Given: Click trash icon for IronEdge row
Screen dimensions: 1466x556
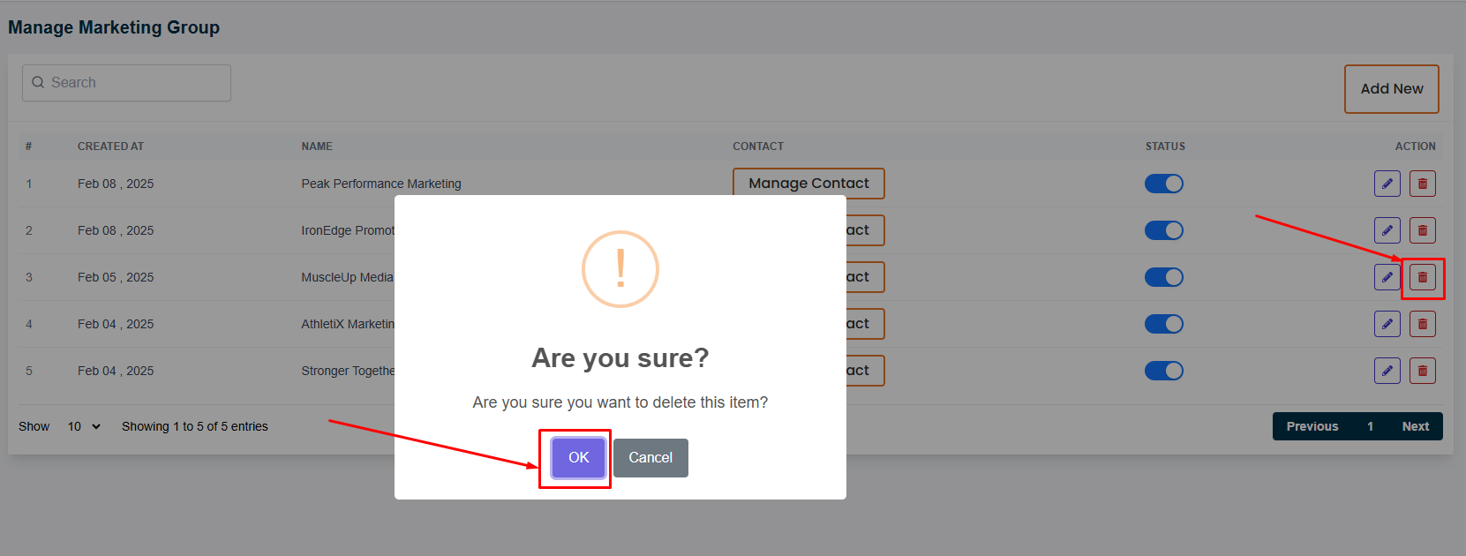Looking at the screenshot, I should coord(1422,230).
